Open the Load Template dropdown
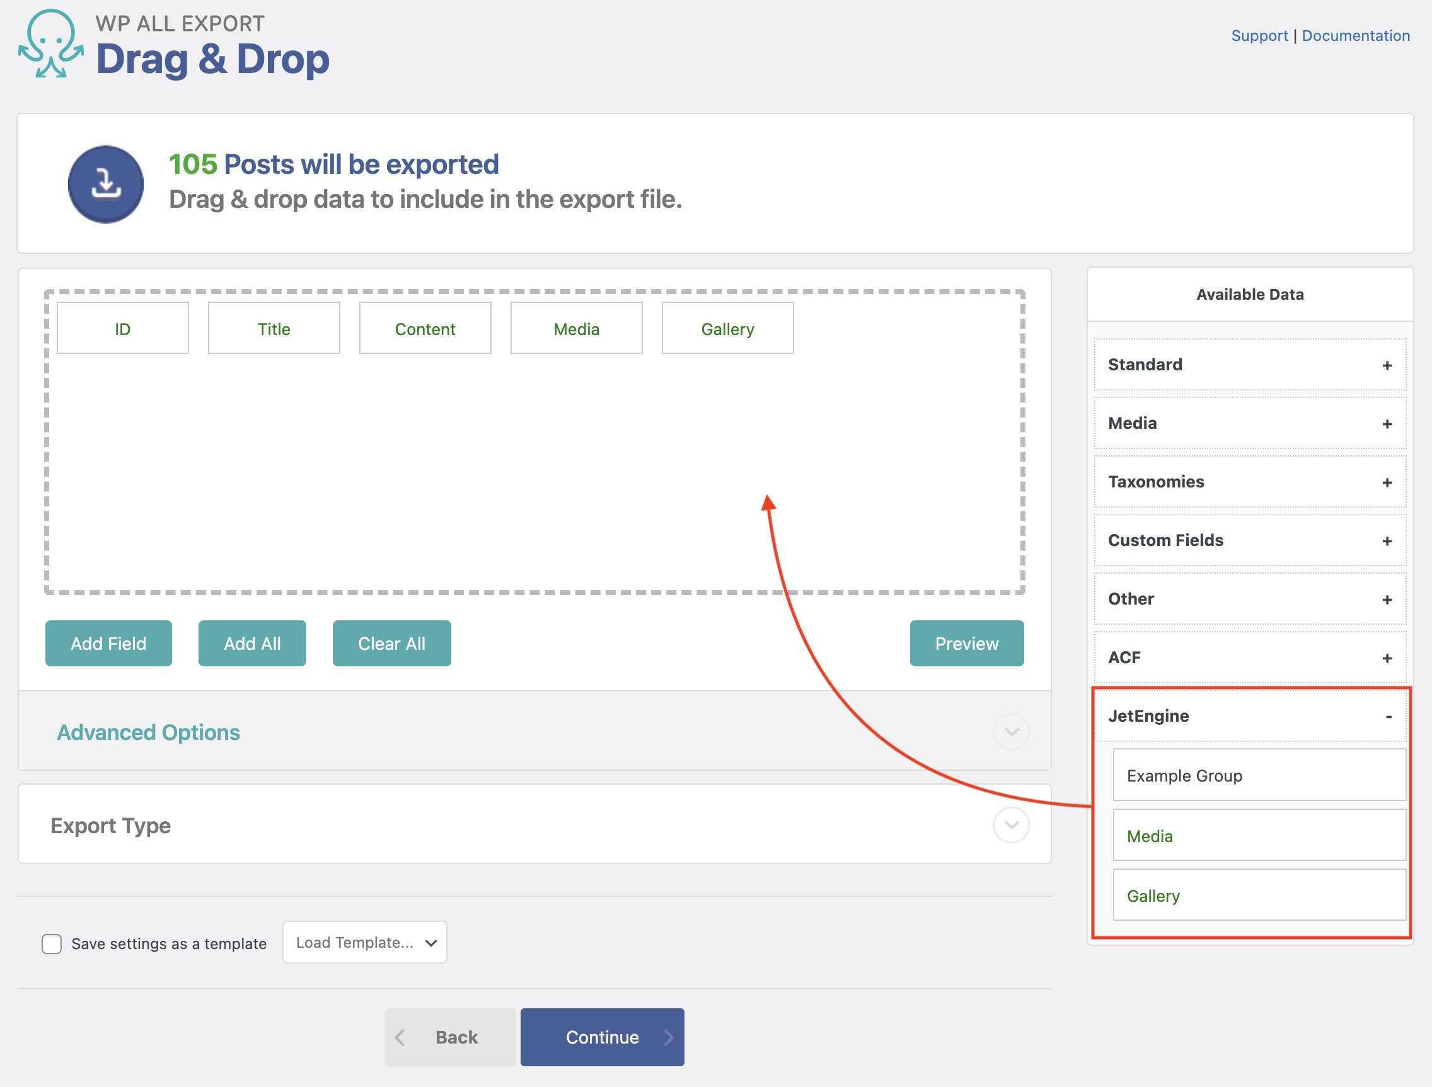The width and height of the screenshot is (1432, 1087). [x=364, y=942]
